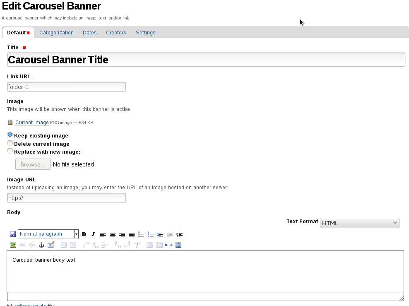Open the Dates tab

click(90, 33)
